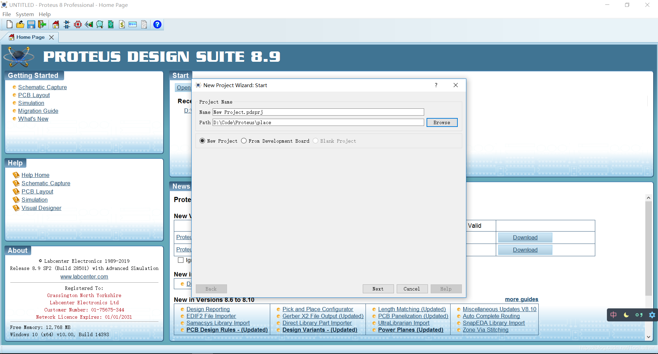Screen dimensions: 658x354
Task: Click the second Download button
Action: [x=525, y=250]
